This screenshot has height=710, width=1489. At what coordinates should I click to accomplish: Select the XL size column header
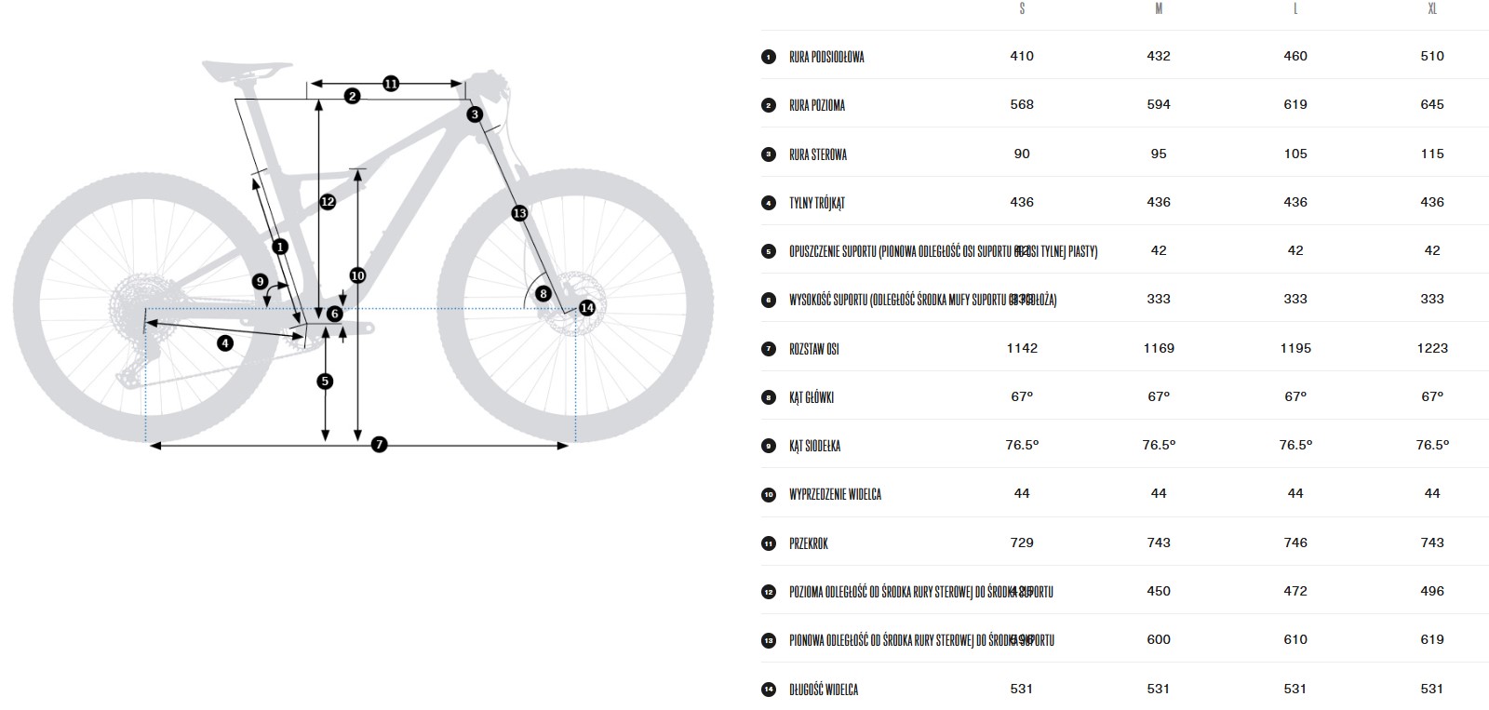click(x=1432, y=8)
